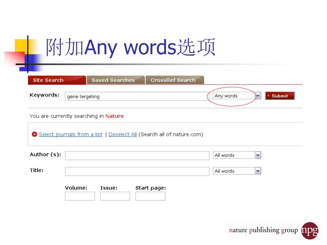Click the red 'Nature' journal name text
The height and width of the screenshot is (245, 327).
115,116
